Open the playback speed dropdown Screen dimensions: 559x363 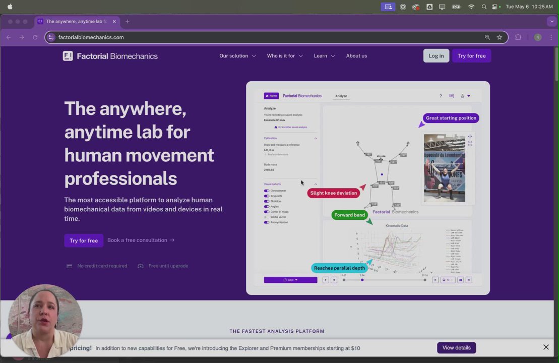pos(448,280)
